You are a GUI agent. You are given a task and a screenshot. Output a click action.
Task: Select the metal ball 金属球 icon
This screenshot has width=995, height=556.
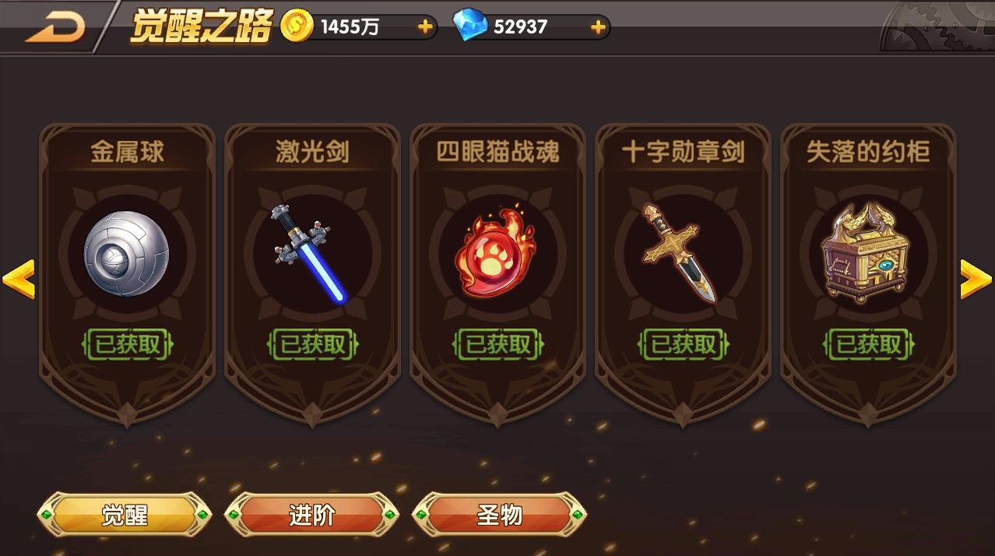click(127, 254)
